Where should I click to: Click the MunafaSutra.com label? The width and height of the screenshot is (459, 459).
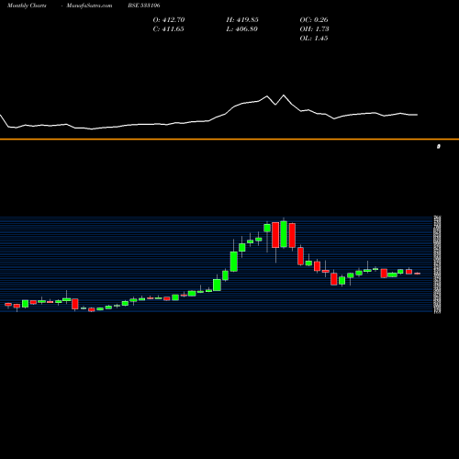89,6
